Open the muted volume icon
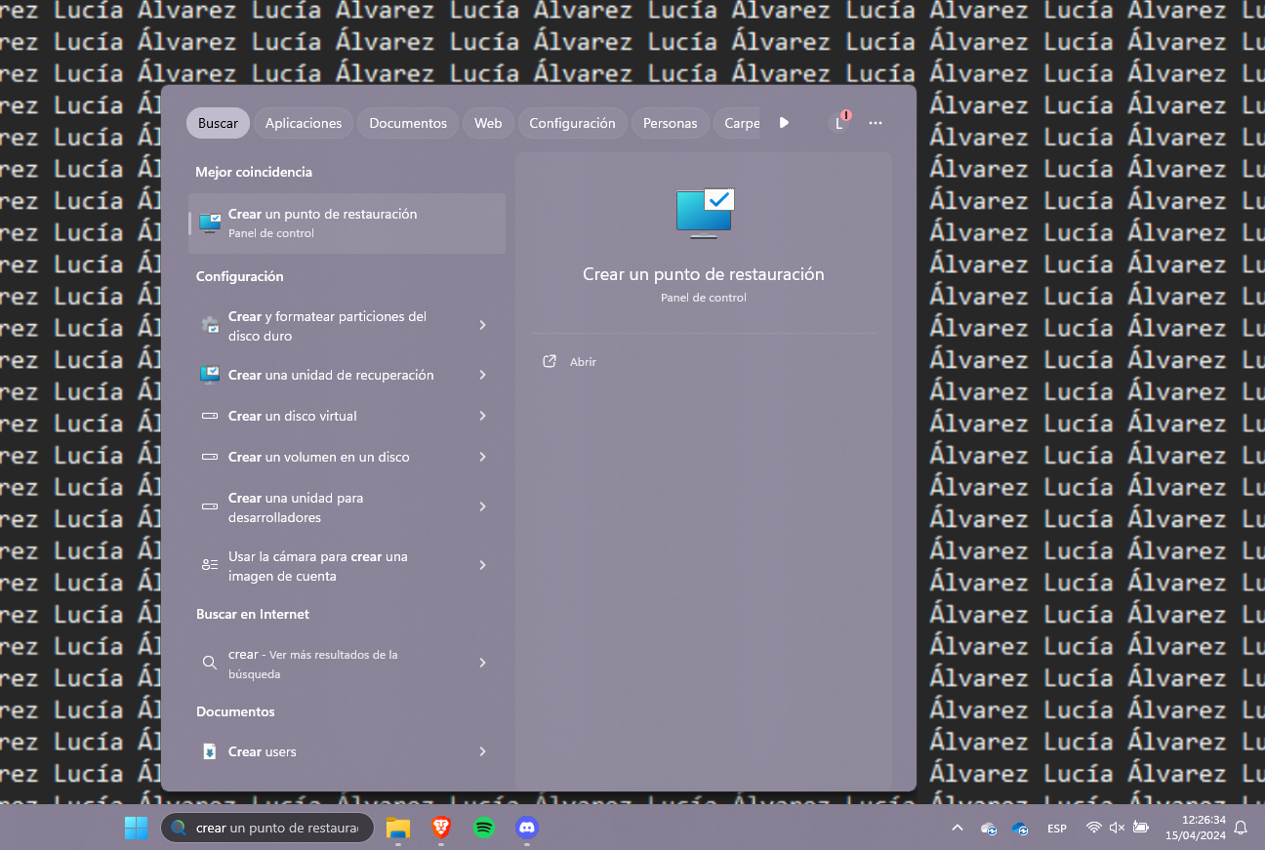Image resolution: width=1265 pixels, height=850 pixels. pos(1116,828)
